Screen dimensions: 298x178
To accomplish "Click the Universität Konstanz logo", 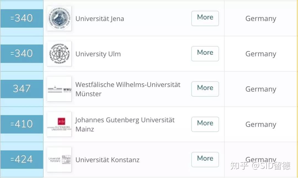I will click(59, 159).
